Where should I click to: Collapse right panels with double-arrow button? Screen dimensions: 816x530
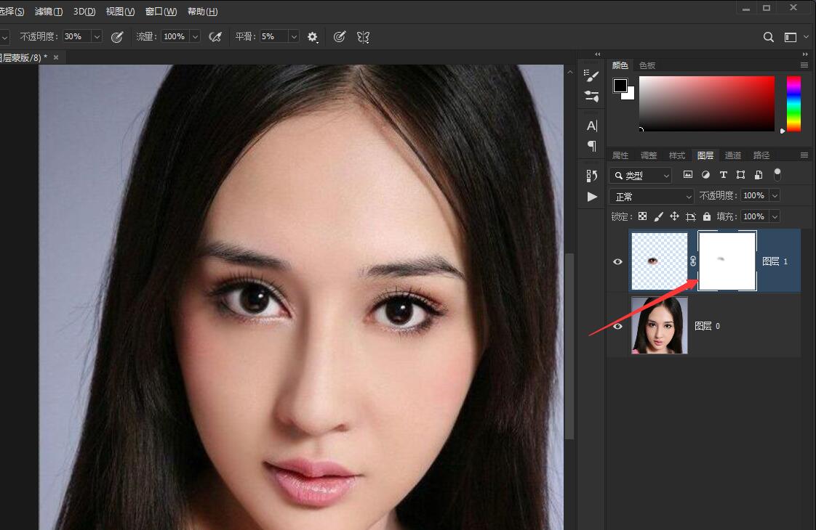tap(598, 54)
